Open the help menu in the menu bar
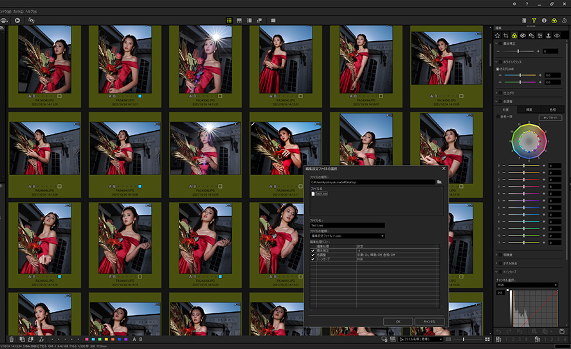 (x=31, y=12)
